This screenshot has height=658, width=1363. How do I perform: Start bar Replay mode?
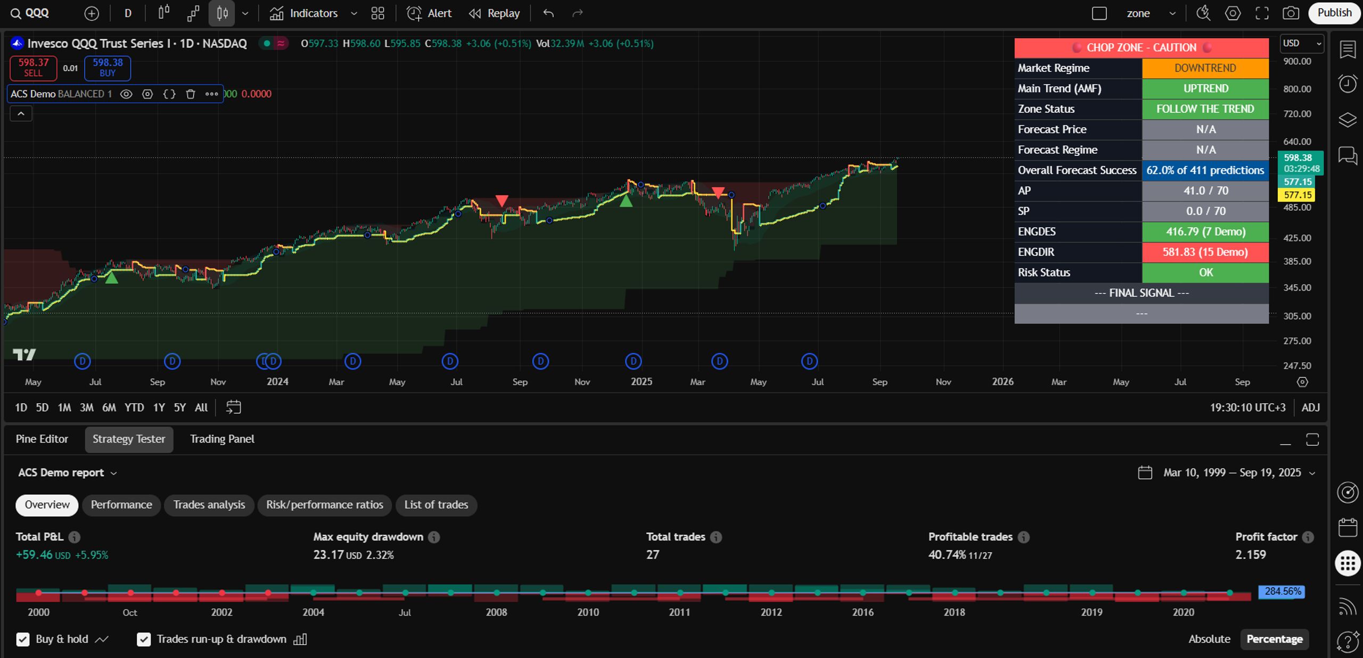(x=494, y=13)
